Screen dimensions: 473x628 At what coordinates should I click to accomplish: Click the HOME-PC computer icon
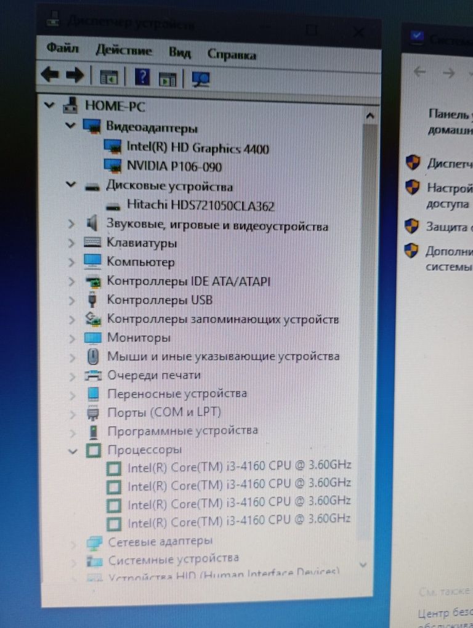(x=70, y=105)
